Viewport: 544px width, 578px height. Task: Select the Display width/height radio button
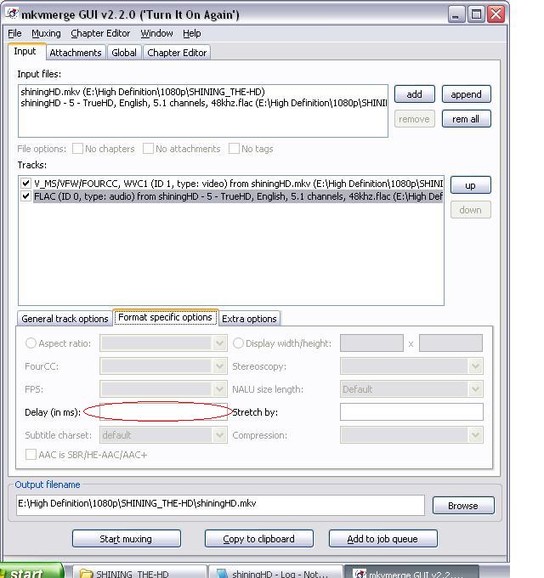point(238,343)
